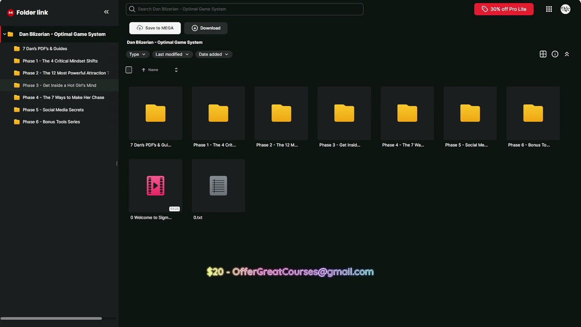Click the search magnifier icon

[132, 9]
